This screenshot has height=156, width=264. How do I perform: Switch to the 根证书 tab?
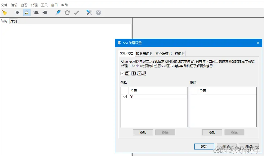[x=180, y=53]
